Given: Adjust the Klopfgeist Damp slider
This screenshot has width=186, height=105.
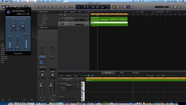Looking at the screenshot, I should point(17,42).
